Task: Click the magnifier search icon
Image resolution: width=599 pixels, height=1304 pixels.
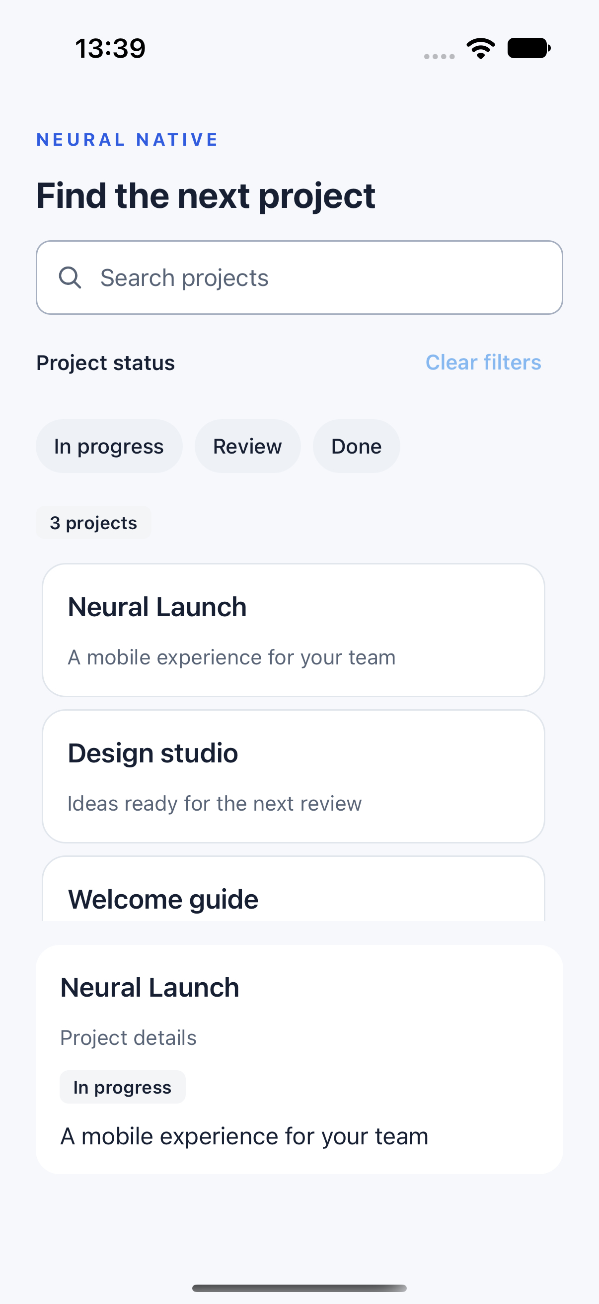Action: (70, 278)
